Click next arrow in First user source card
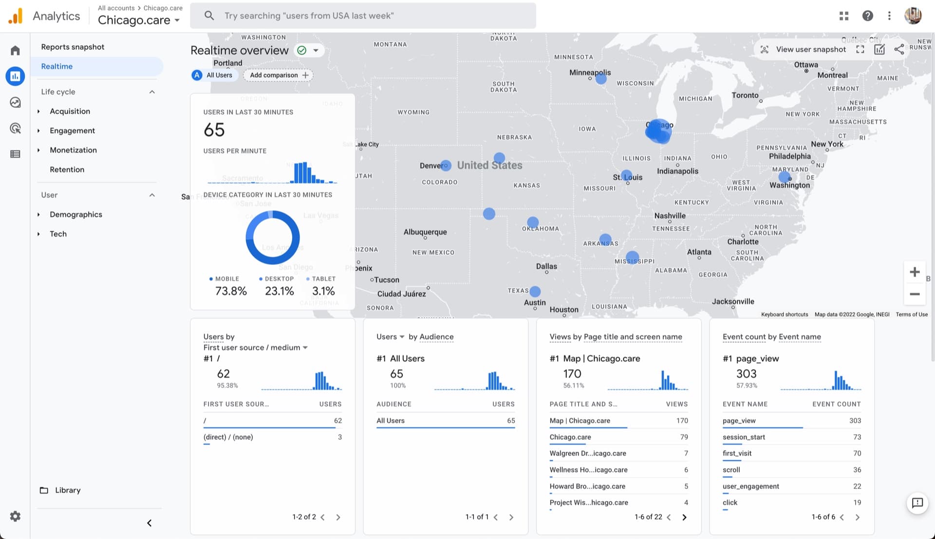Viewport: 935px width, 539px height. tap(338, 517)
